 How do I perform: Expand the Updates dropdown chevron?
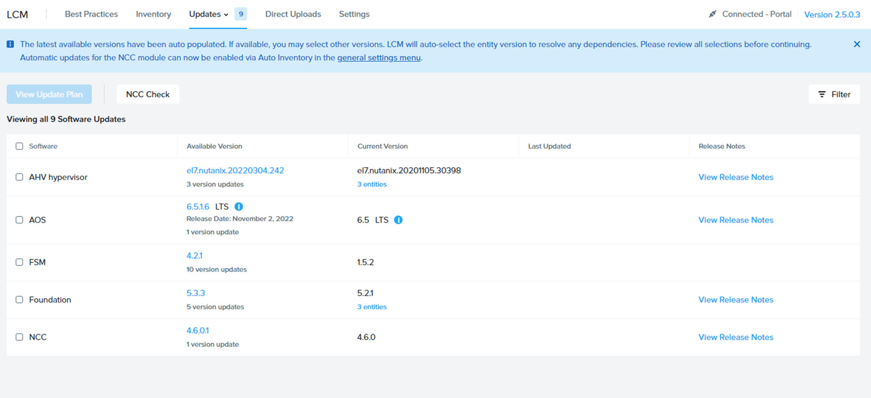pos(226,15)
